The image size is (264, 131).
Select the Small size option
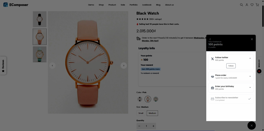coord(141,113)
